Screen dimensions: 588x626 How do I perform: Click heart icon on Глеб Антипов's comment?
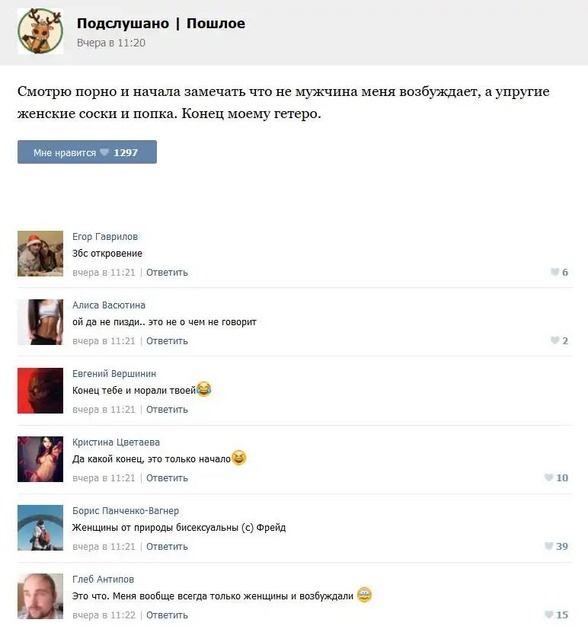(x=548, y=615)
